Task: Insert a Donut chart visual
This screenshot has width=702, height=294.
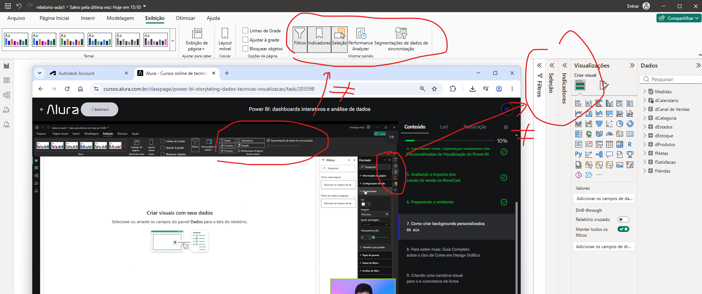Action: [x=630, y=124]
